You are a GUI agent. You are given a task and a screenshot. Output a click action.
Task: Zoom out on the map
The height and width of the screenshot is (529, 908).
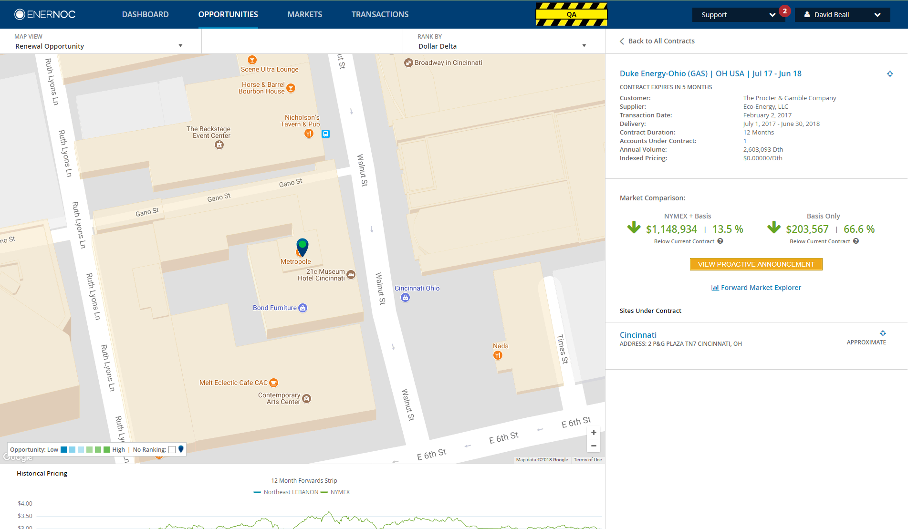594,446
